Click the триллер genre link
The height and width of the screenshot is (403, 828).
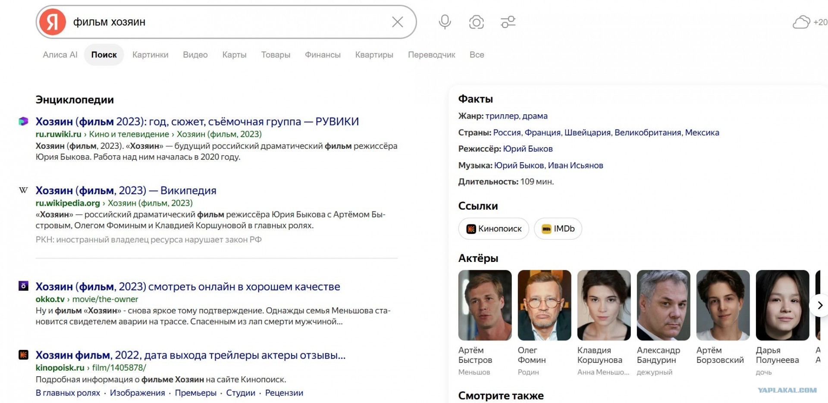click(502, 116)
